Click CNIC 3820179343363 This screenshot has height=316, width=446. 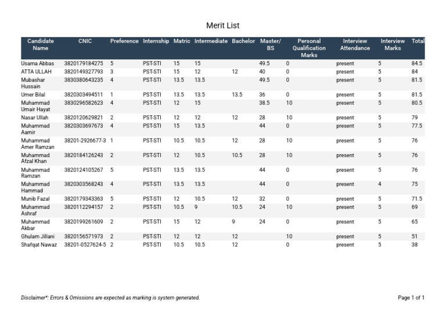click(84, 199)
